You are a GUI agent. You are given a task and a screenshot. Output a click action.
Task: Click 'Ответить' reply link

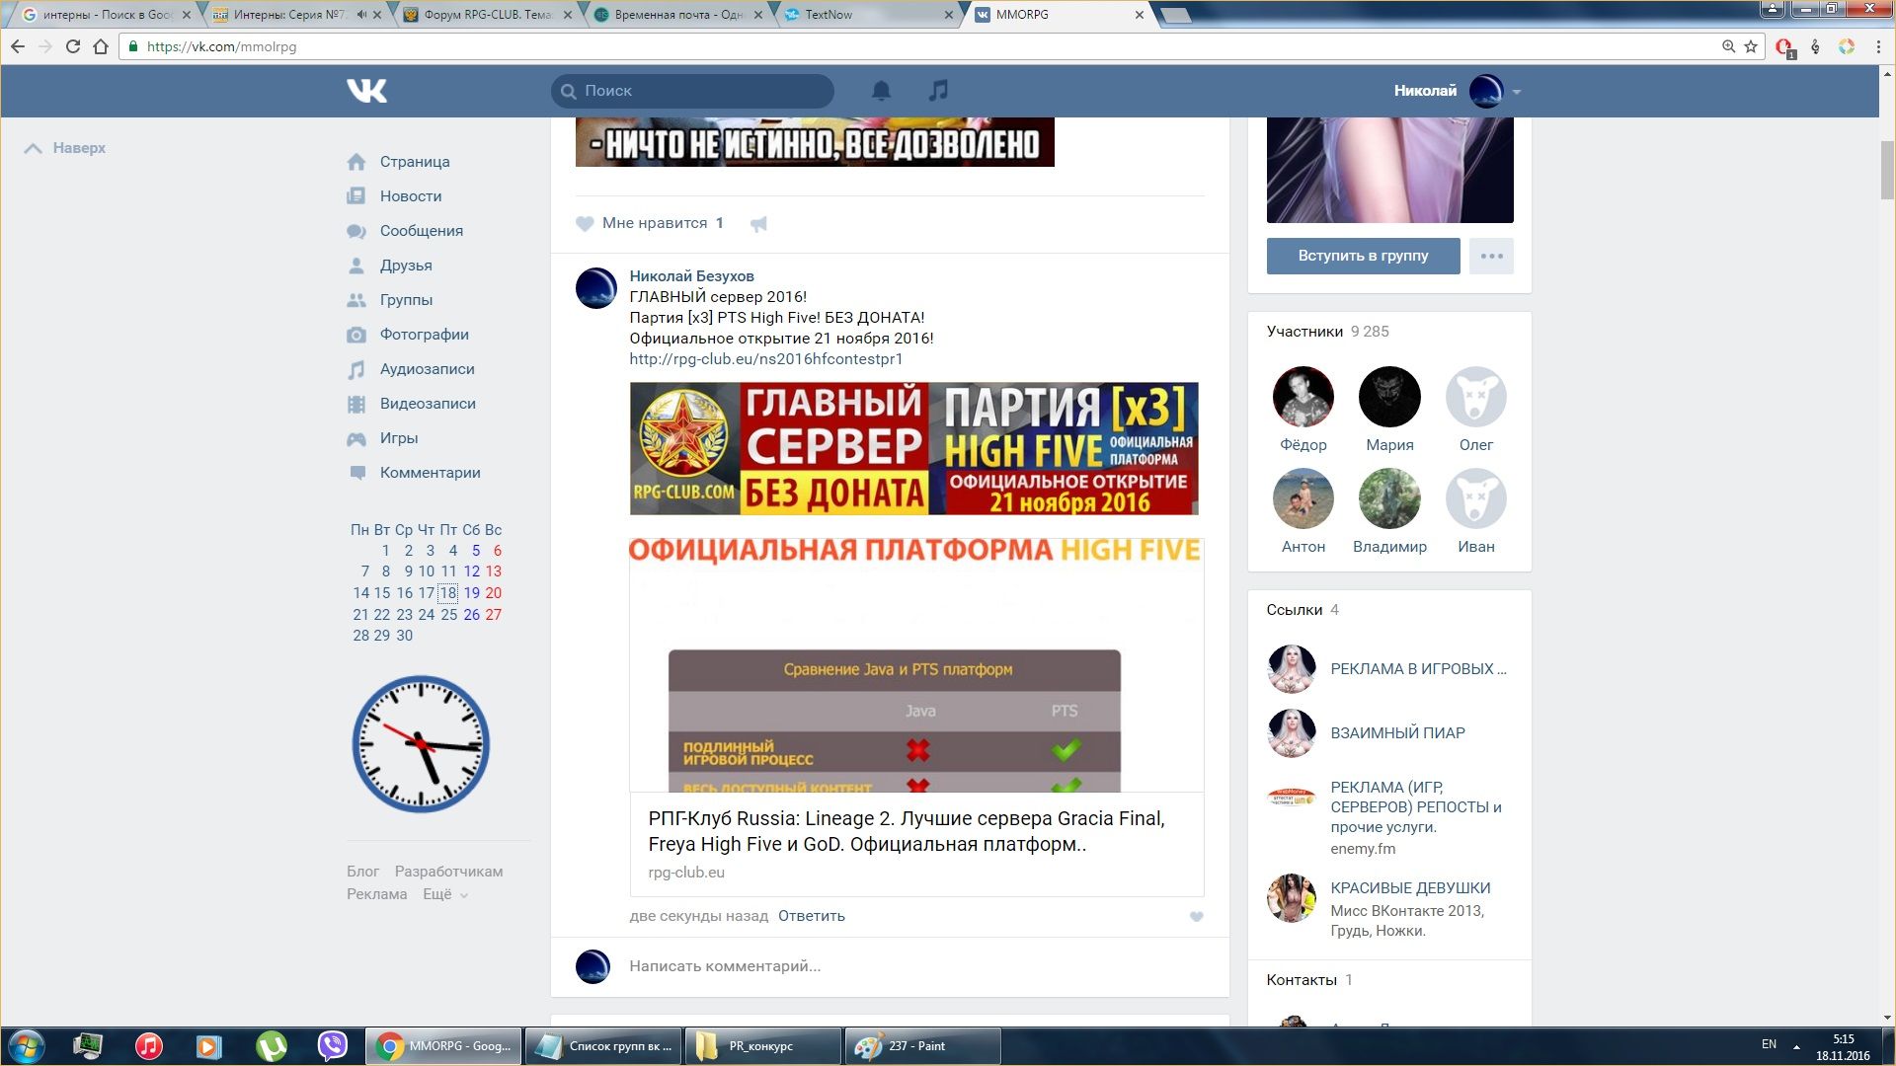[811, 916]
